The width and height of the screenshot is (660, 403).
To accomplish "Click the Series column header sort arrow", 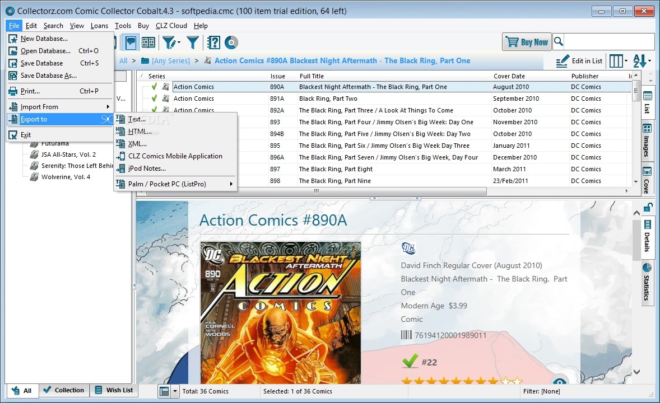I will click(x=141, y=76).
